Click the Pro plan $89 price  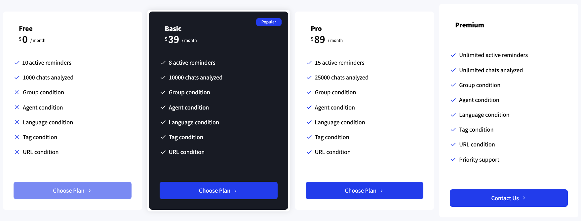tap(319, 40)
